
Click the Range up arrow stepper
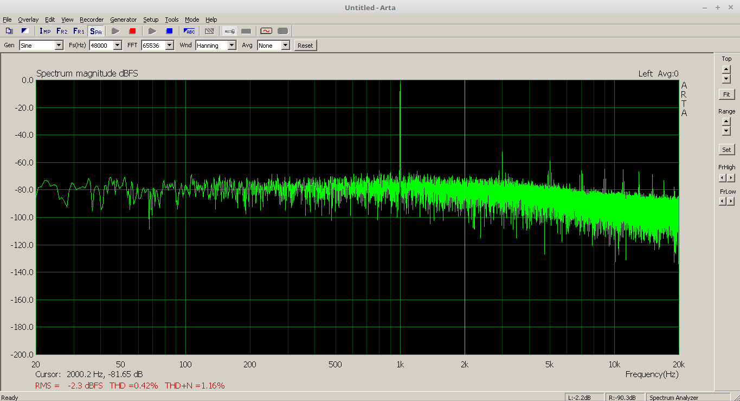pyautogui.click(x=726, y=122)
